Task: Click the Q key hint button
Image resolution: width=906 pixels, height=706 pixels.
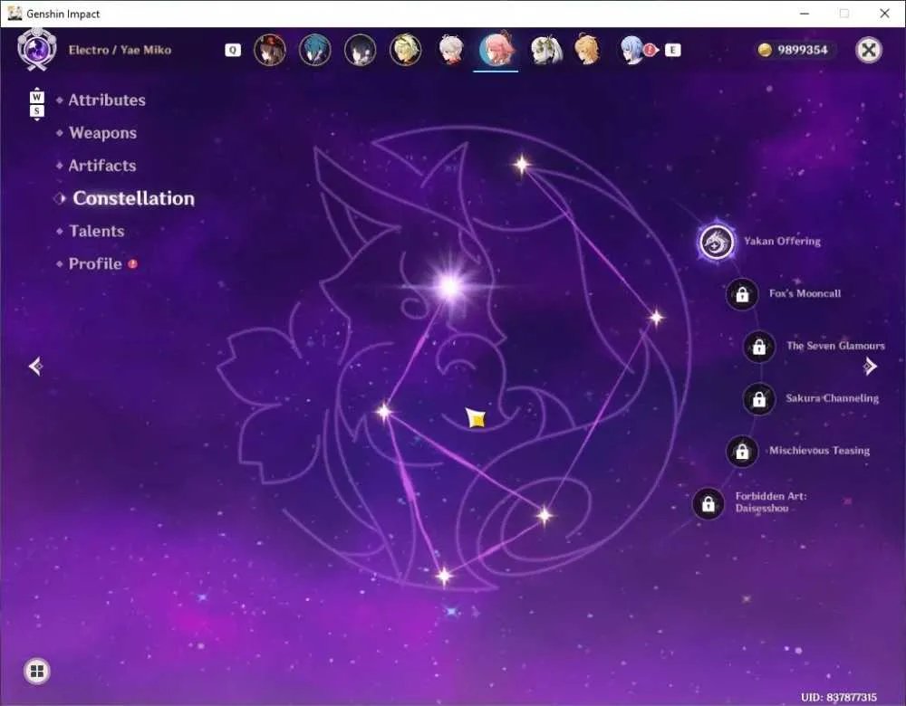Action: point(233,50)
